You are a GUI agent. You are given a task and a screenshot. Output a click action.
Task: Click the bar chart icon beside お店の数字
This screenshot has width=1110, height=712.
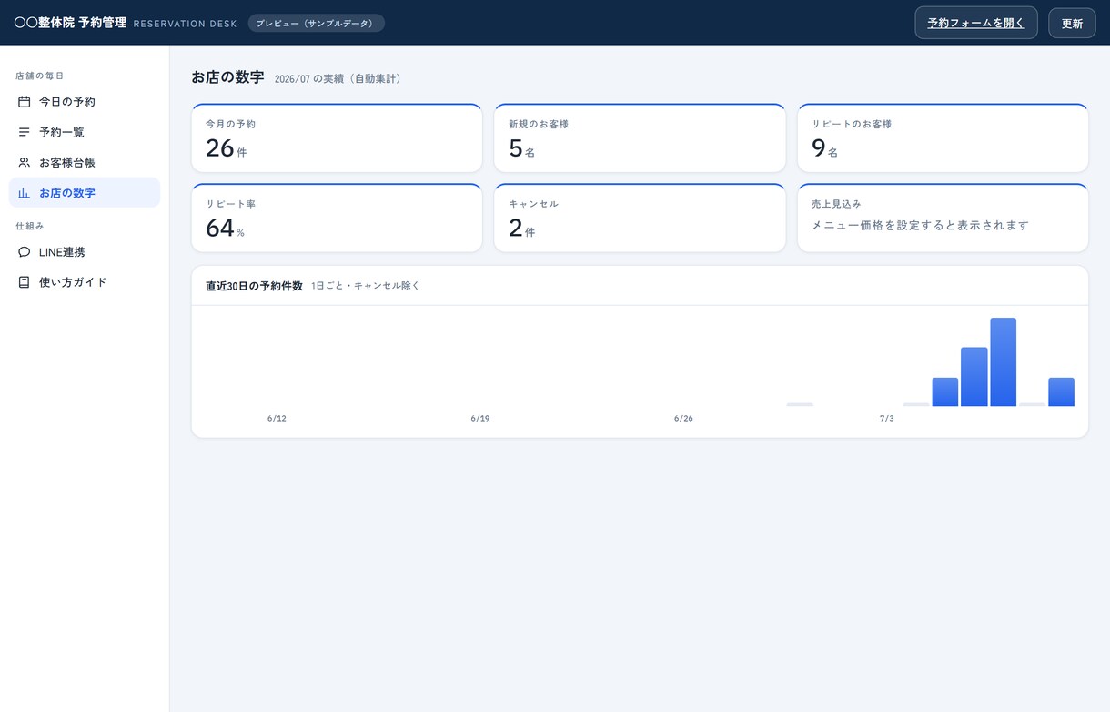pyautogui.click(x=25, y=193)
